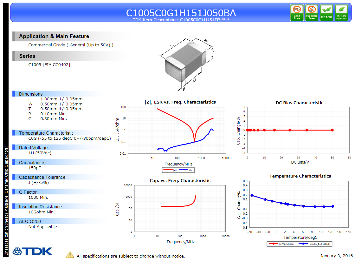Open the Cap. vs. Freq. Characteristic chart
Viewport: 361px width, 262px height.
coord(180,209)
